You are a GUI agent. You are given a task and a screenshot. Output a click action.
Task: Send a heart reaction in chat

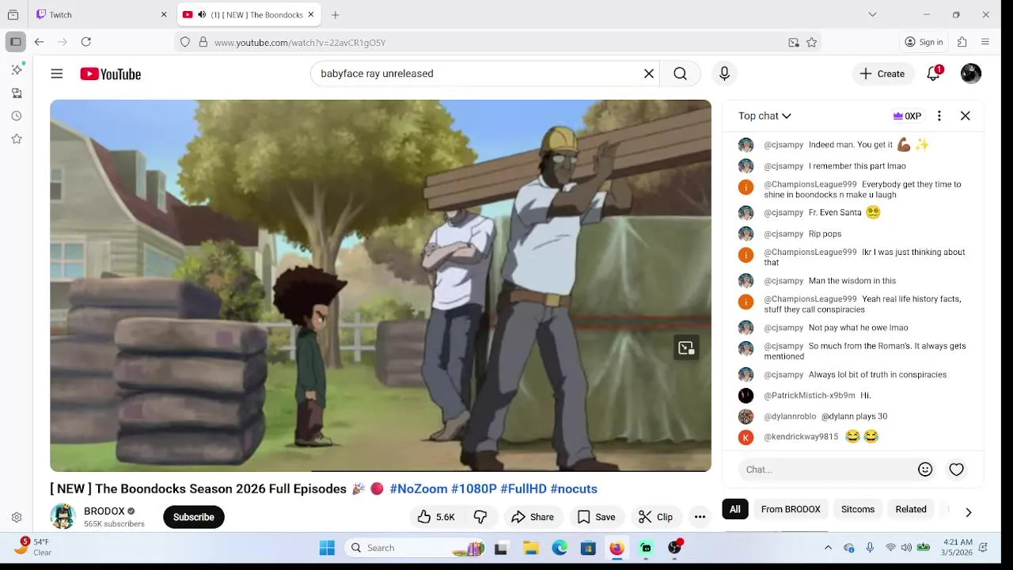click(x=957, y=469)
